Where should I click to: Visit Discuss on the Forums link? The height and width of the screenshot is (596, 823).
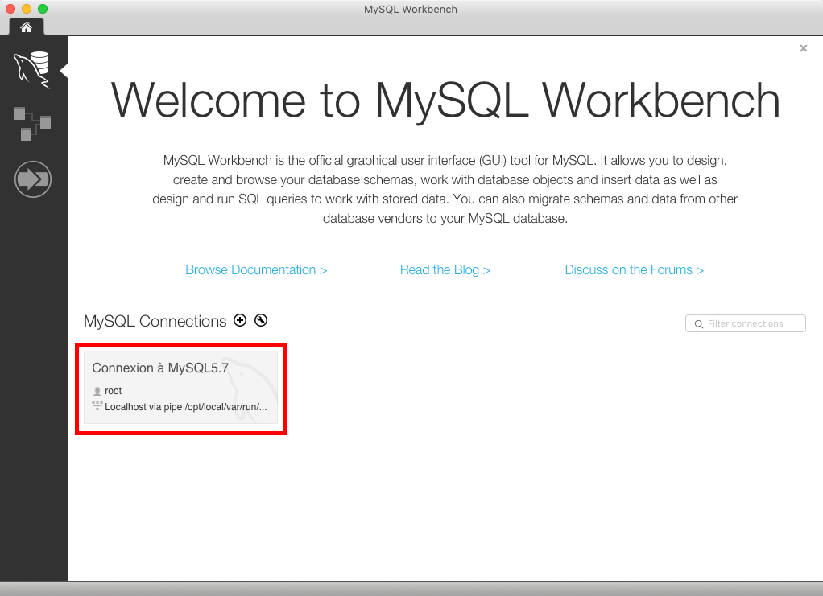[x=634, y=270]
